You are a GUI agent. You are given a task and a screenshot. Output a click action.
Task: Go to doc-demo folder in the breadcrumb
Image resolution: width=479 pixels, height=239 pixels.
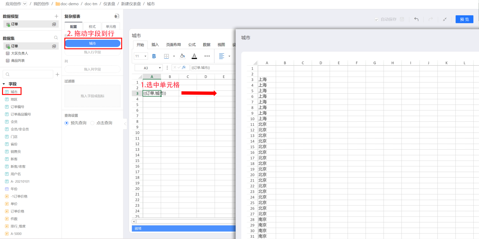click(68, 4)
